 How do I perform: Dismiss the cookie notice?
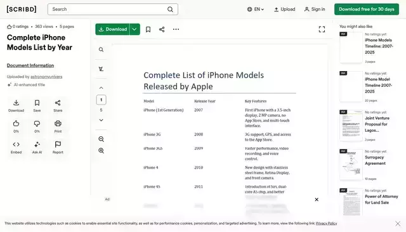(398, 224)
